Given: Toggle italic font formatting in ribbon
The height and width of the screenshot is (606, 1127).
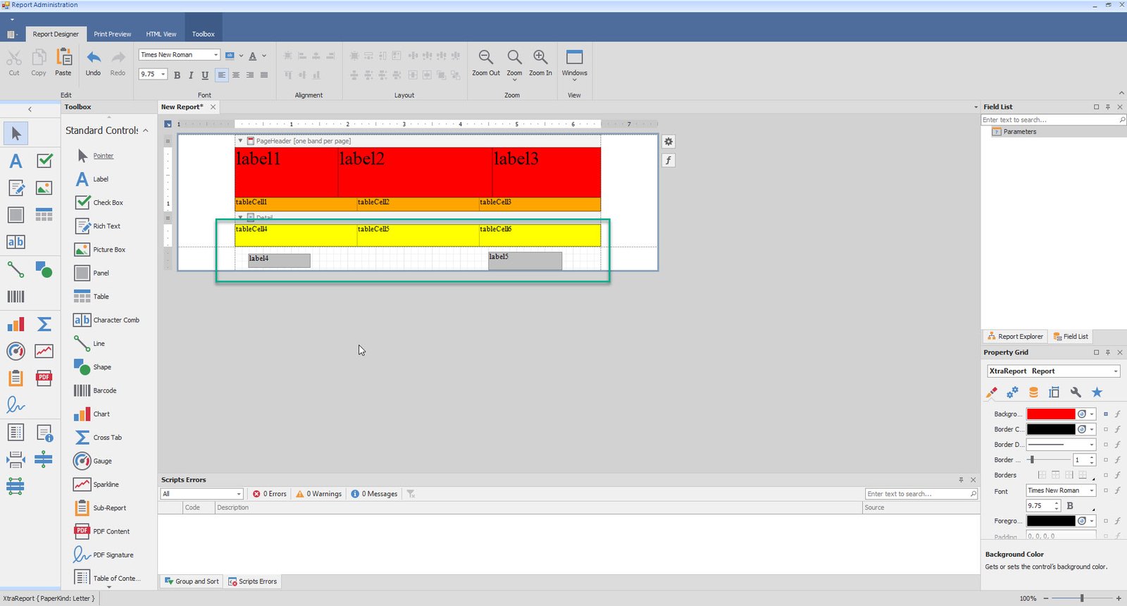Looking at the screenshot, I should point(191,75).
